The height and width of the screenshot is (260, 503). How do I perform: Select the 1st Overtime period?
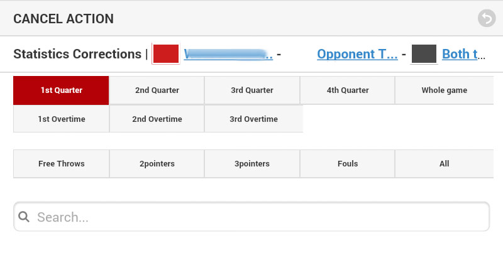pos(61,119)
